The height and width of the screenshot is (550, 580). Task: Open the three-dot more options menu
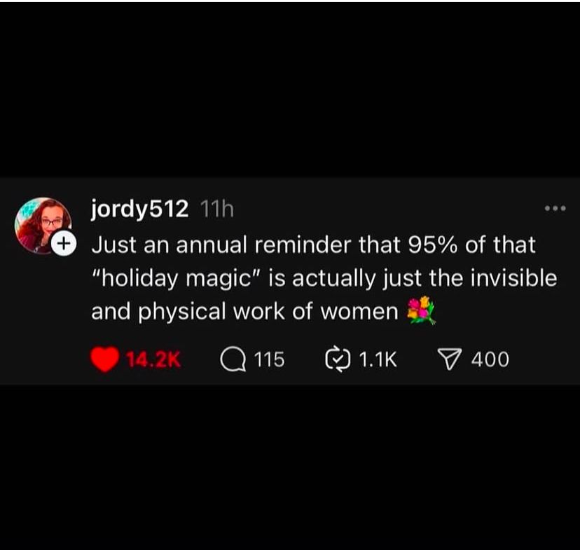click(555, 208)
